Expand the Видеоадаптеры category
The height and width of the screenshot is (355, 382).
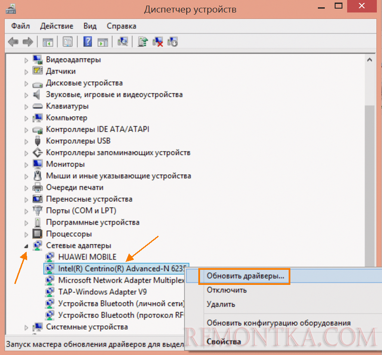pyautogui.click(x=26, y=60)
